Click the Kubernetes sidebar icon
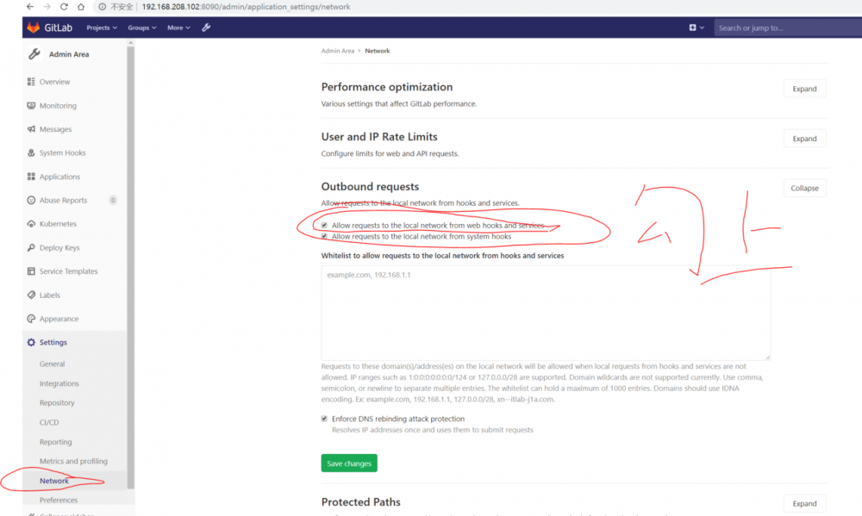862x516 pixels. click(x=32, y=224)
